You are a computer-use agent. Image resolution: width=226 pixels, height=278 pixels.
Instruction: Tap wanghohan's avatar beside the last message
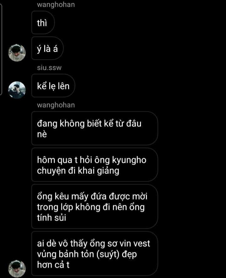(17, 269)
